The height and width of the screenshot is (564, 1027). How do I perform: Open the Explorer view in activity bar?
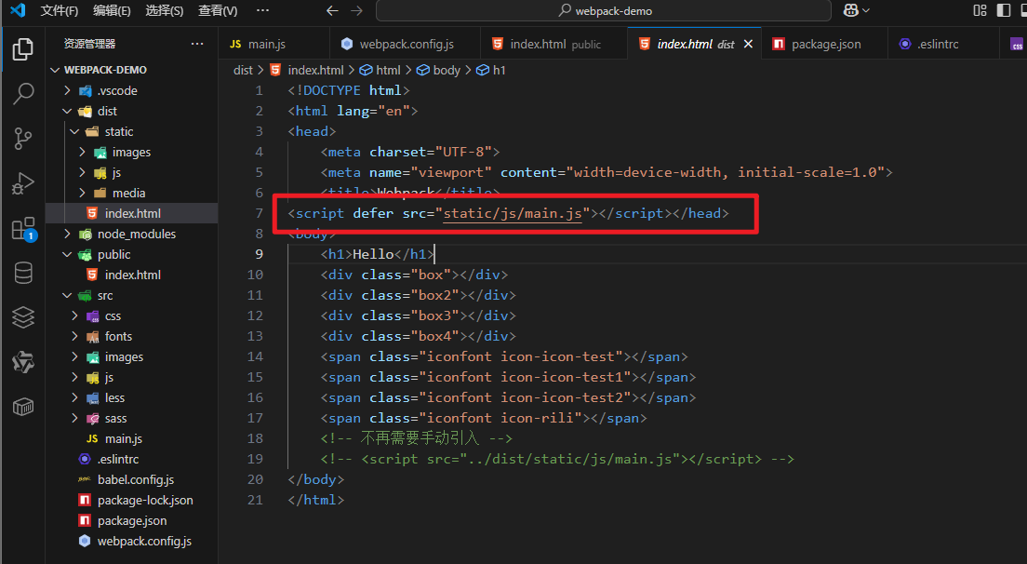point(23,49)
